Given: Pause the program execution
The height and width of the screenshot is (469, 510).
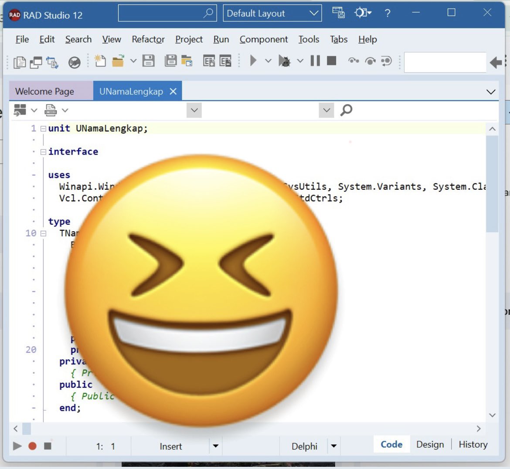Looking at the screenshot, I should point(315,61).
